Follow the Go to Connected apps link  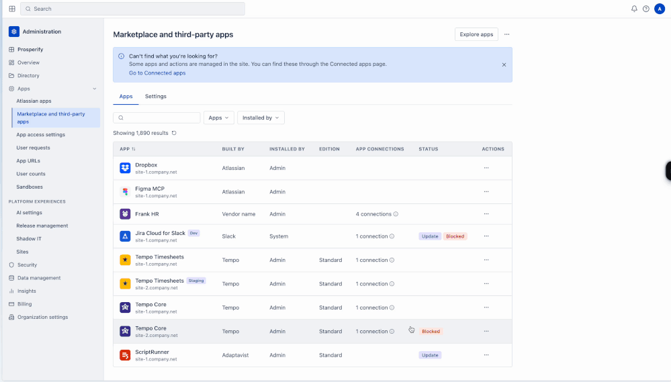(157, 73)
